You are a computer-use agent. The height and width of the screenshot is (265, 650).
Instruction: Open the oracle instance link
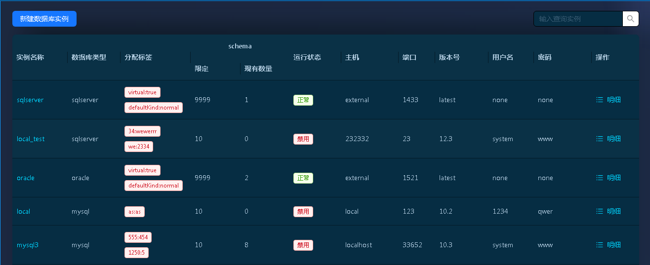[x=26, y=178]
